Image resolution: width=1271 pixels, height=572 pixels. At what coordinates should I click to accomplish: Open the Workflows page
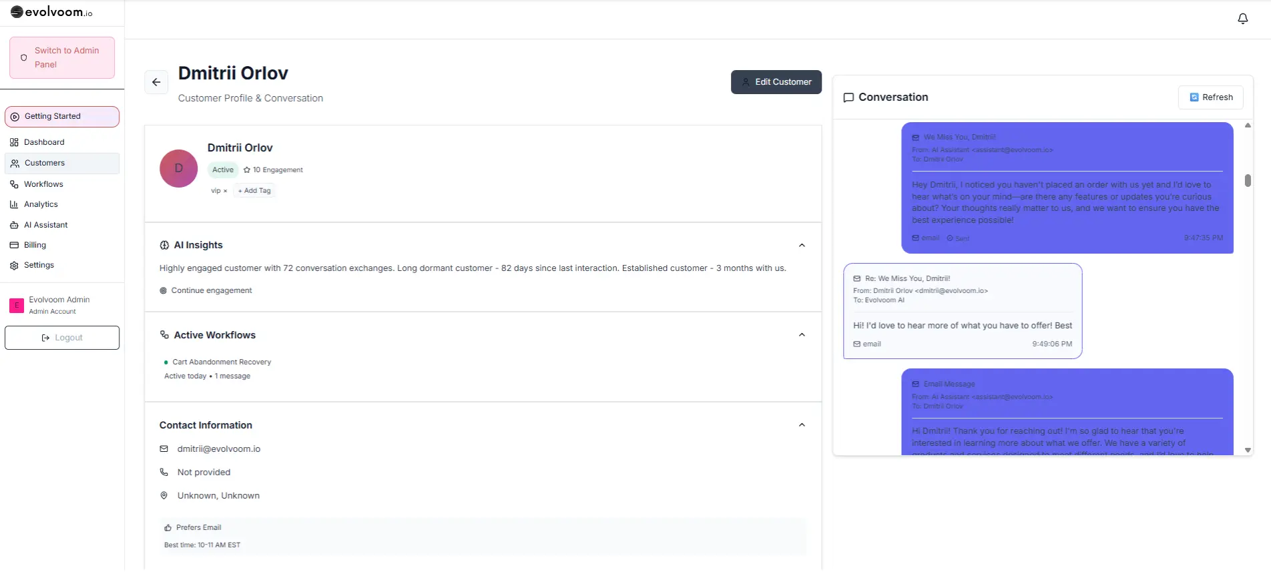coord(62,184)
